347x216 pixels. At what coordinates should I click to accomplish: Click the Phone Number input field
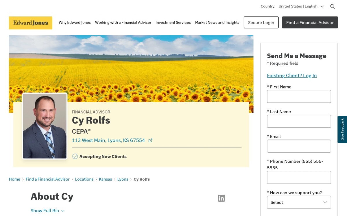point(299,177)
